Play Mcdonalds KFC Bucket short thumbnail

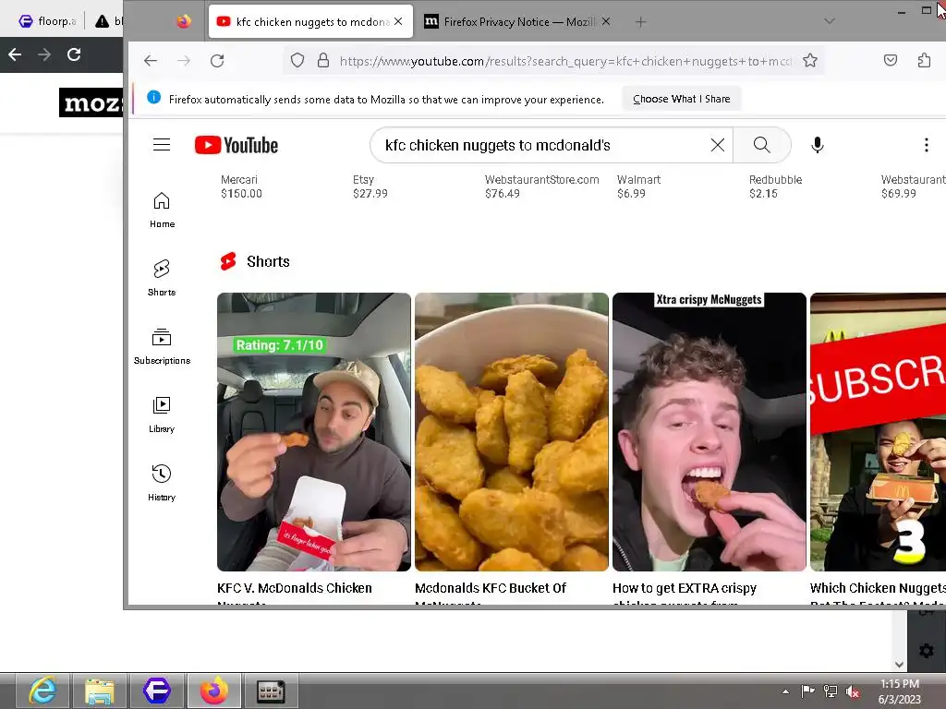pyautogui.click(x=512, y=432)
